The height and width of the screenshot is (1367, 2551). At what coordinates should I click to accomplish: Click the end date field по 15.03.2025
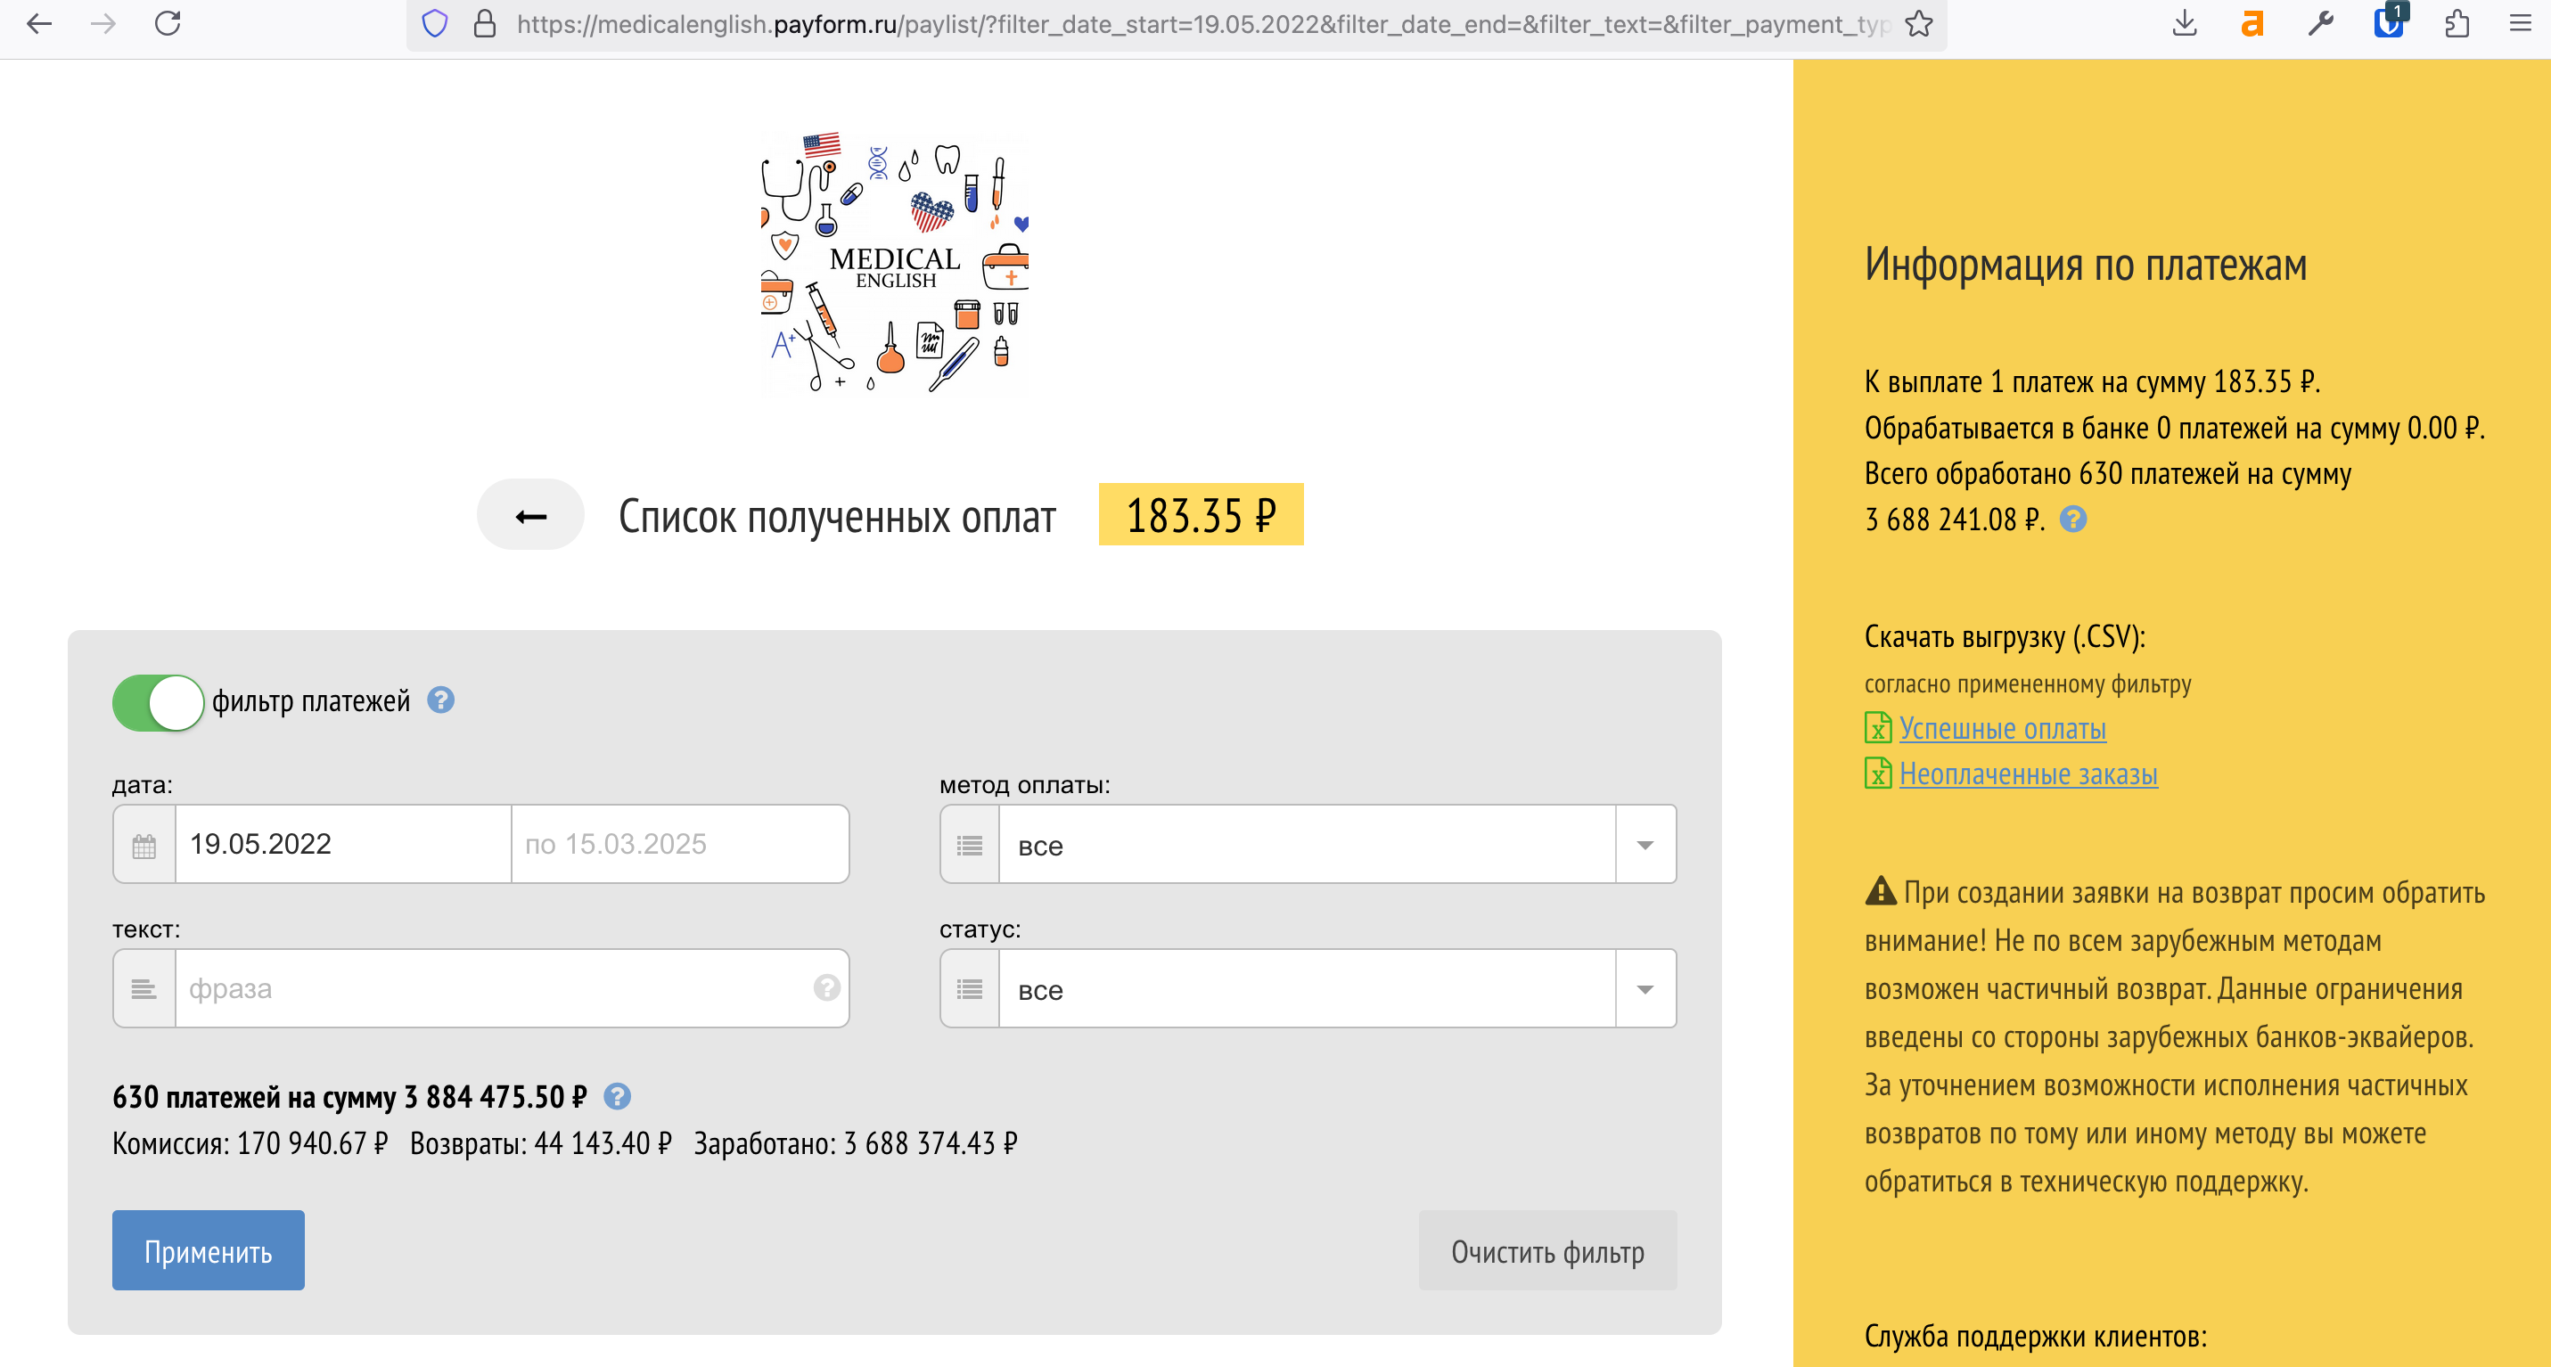click(679, 845)
